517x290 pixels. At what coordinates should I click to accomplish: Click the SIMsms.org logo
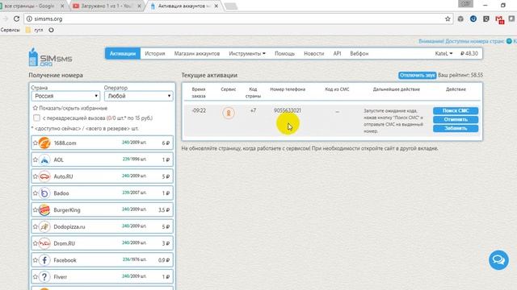[x=50, y=57]
